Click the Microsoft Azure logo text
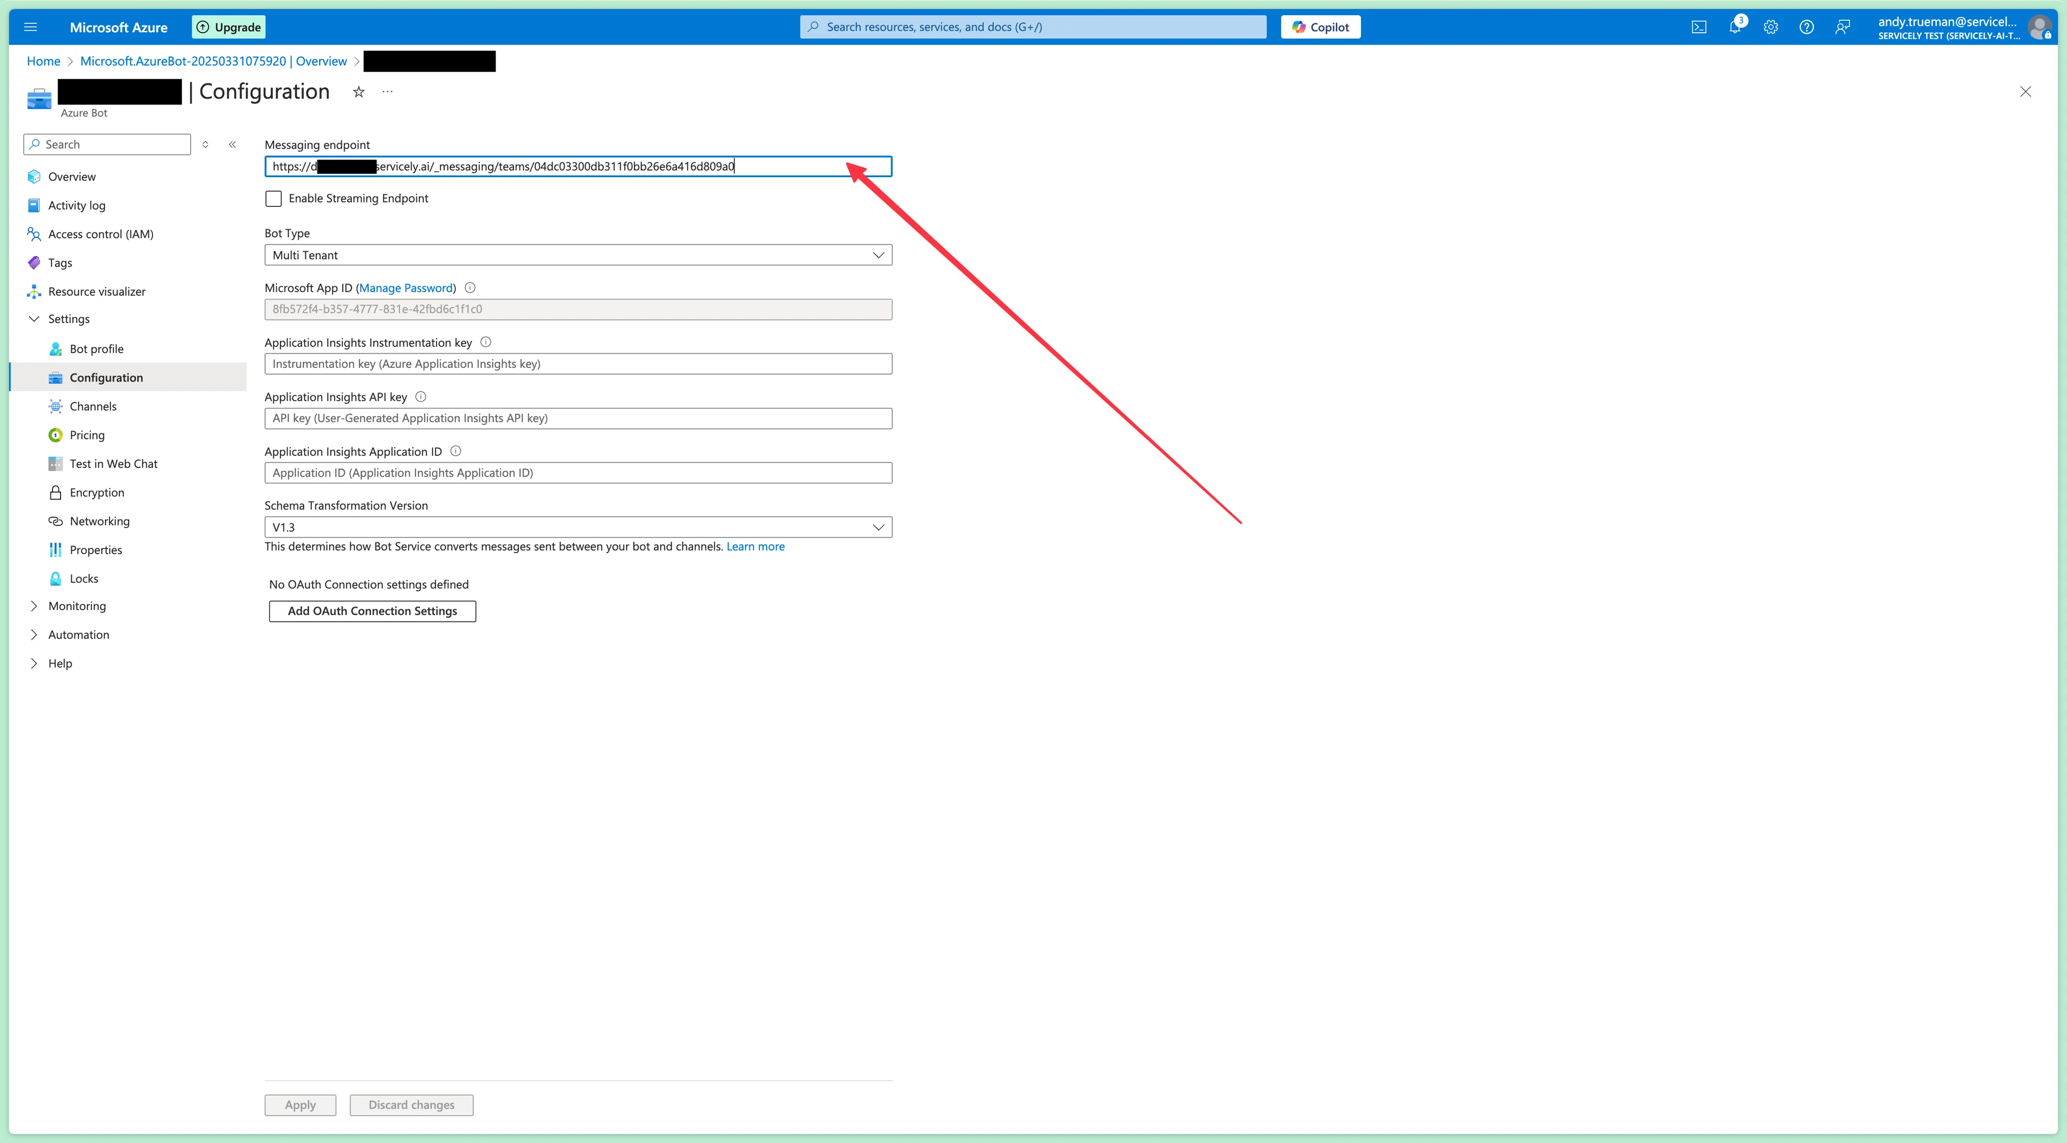 click(x=118, y=27)
